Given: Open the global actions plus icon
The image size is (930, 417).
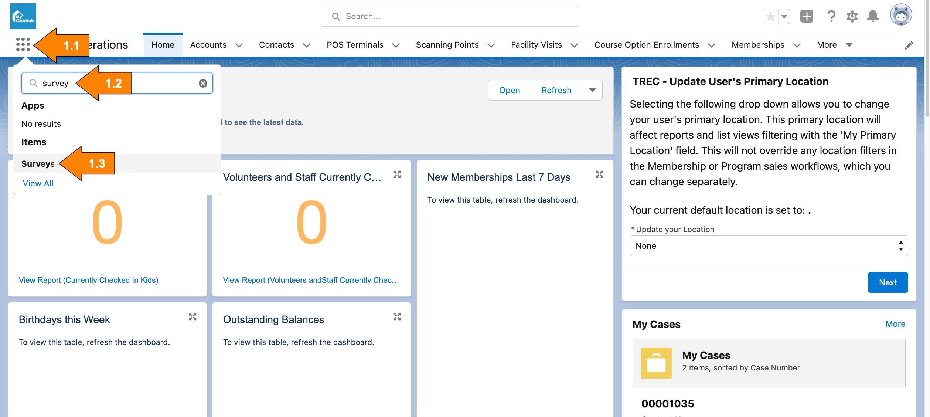Looking at the screenshot, I should 807,16.
